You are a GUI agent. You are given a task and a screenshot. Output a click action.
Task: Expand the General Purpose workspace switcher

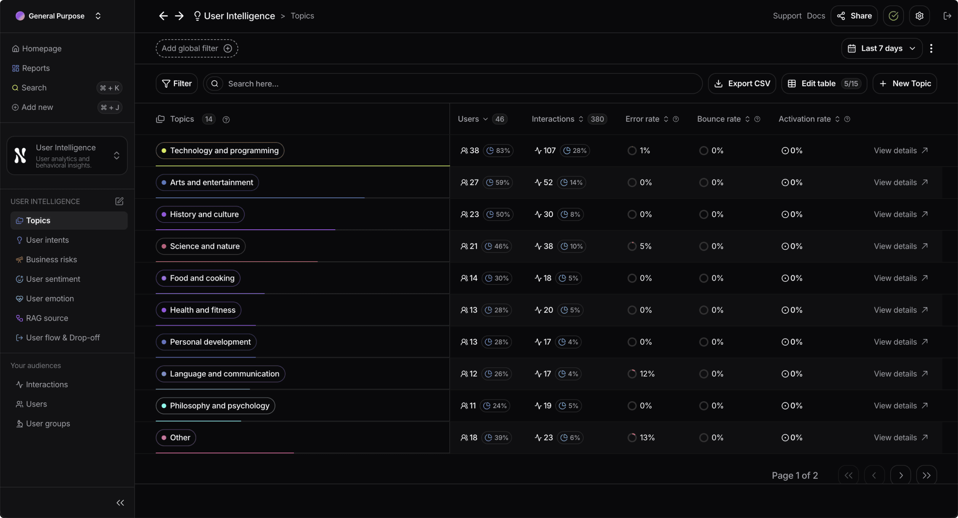coord(98,16)
